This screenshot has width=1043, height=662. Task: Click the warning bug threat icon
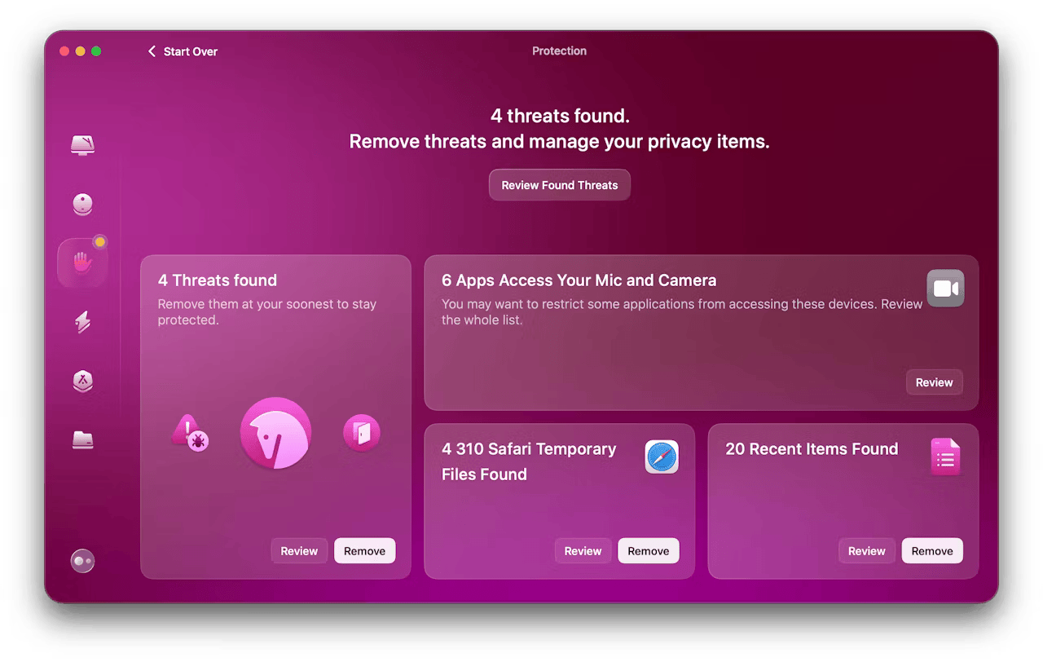[190, 433]
